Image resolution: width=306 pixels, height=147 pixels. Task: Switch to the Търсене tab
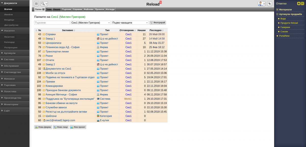point(67,9)
